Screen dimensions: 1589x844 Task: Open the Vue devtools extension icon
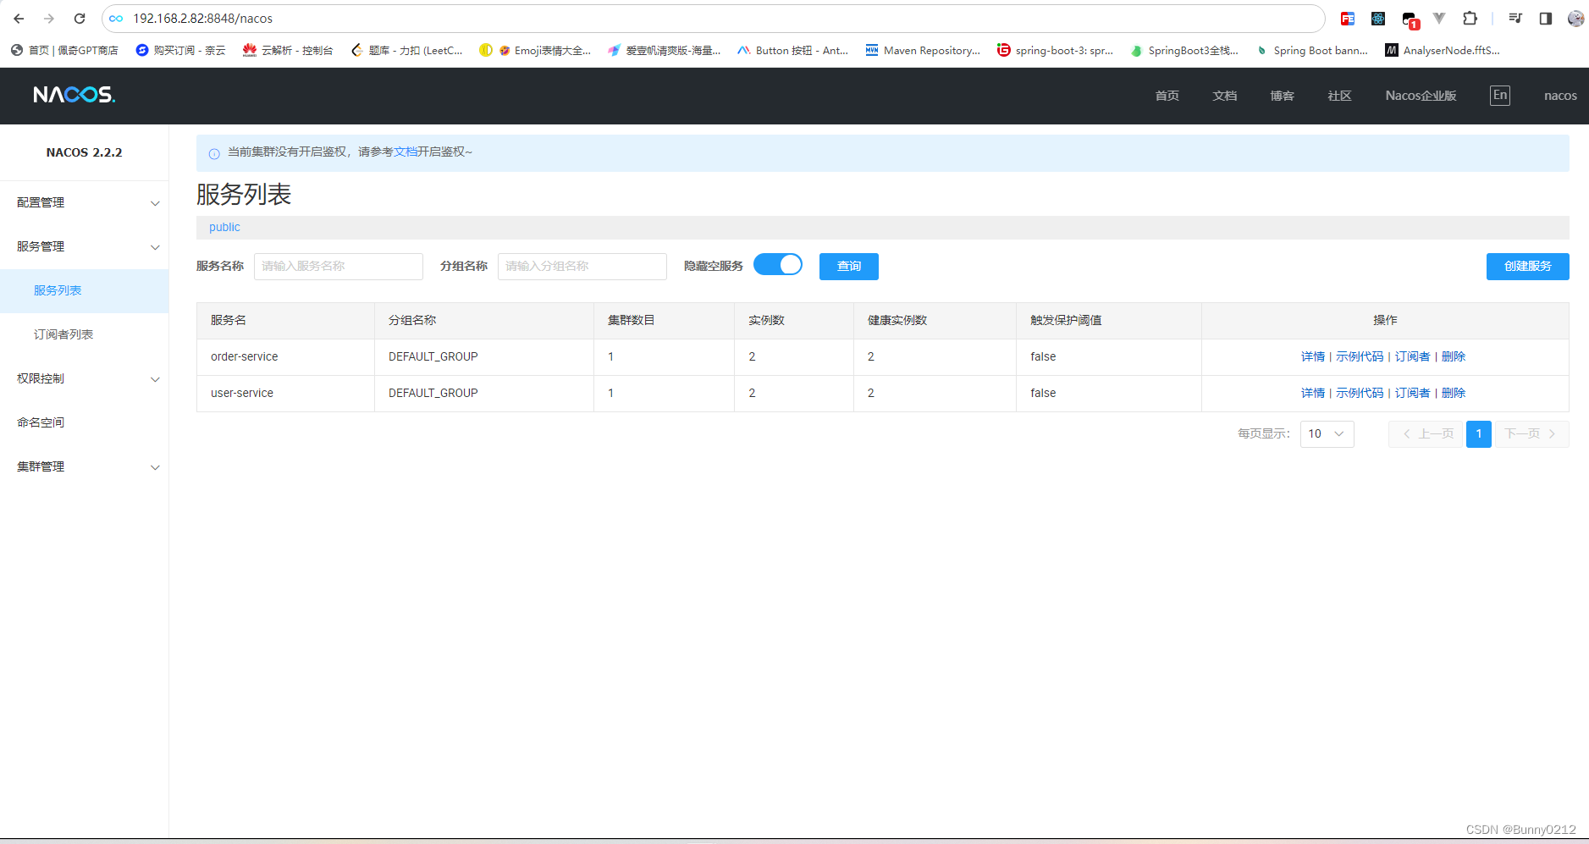pyautogui.click(x=1439, y=19)
